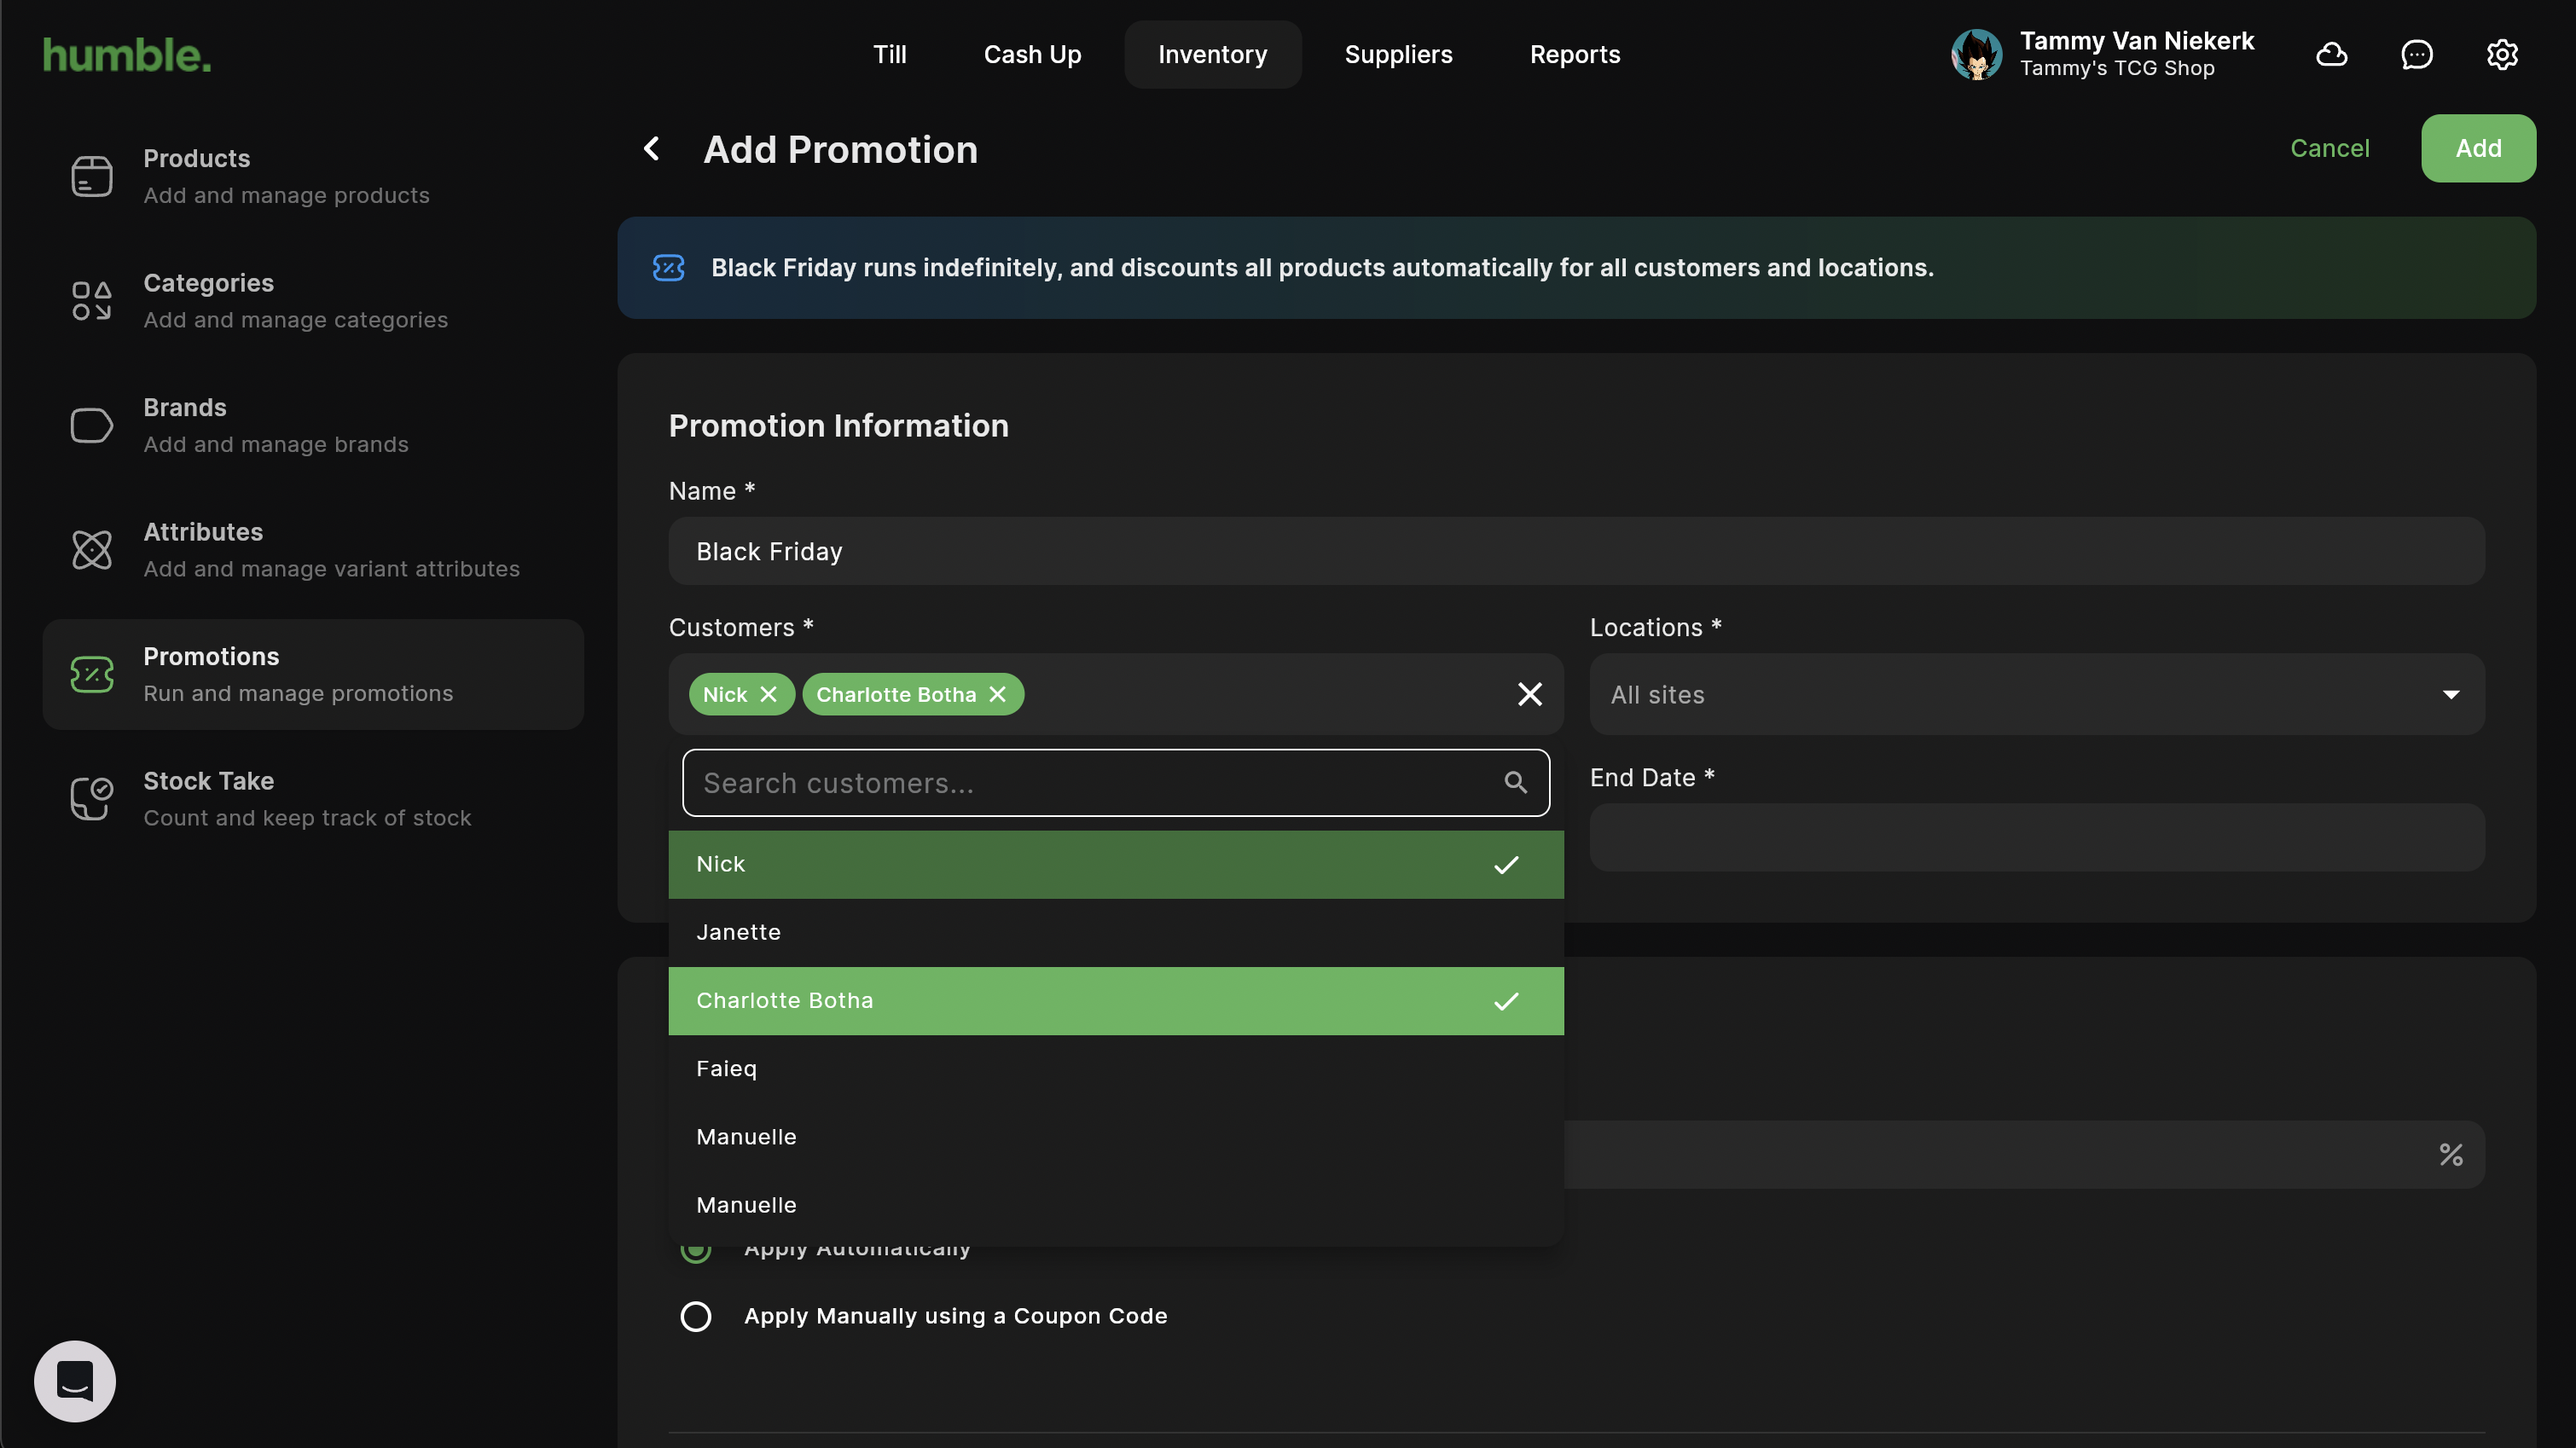
Task: Click the back arrow beside Add Promotion
Action: click(651, 149)
